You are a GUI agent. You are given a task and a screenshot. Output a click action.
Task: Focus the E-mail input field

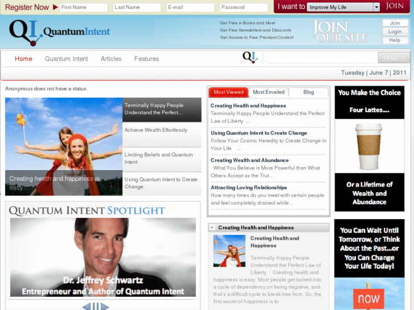[190, 7]
